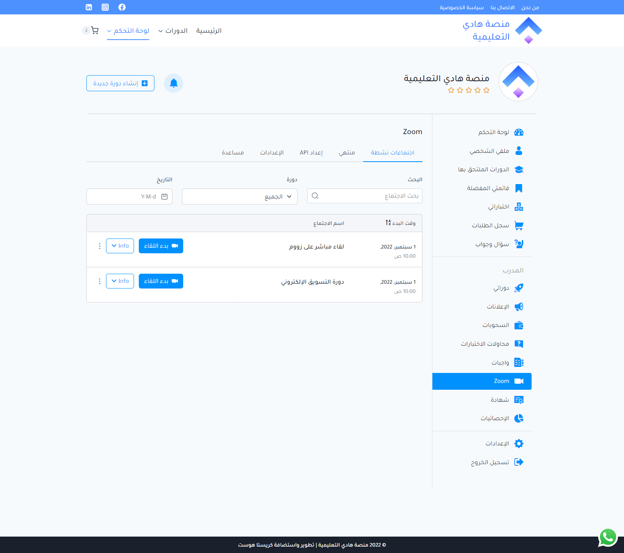This screenshot has width=624, height=553.
Task: Click بدء اللقاء for لقاء مباشر على زووم
Action: click(161, 246)
